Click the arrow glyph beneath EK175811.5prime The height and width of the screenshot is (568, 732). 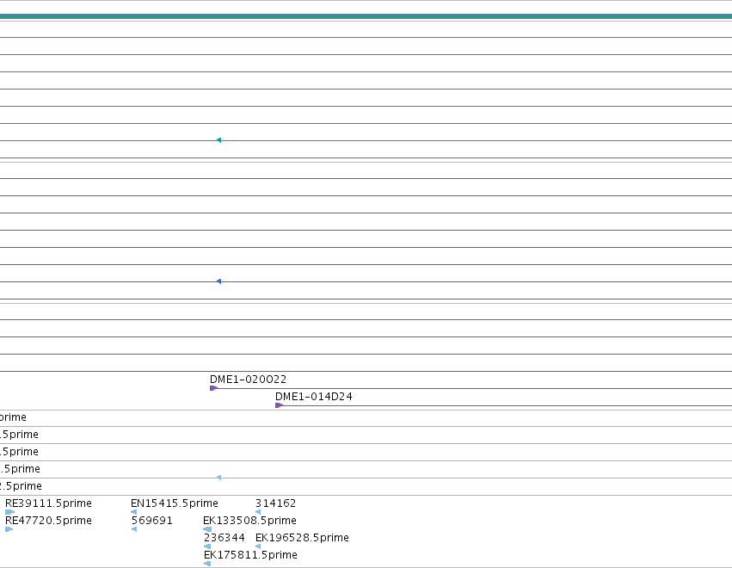click(x=207, y=564)
